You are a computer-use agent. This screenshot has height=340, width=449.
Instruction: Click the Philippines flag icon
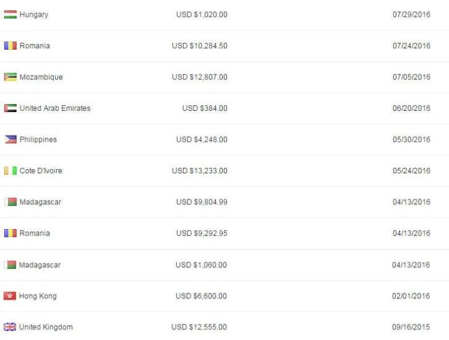pyautogui.click(x=11, y=139)
